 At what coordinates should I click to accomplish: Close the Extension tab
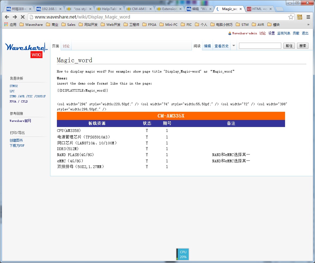[x=181, y=9]
